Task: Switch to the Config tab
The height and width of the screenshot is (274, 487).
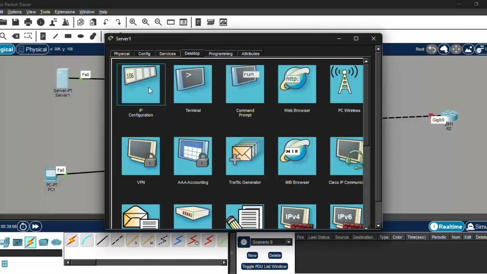Action: pyautogui.click(x=144, y=54)
